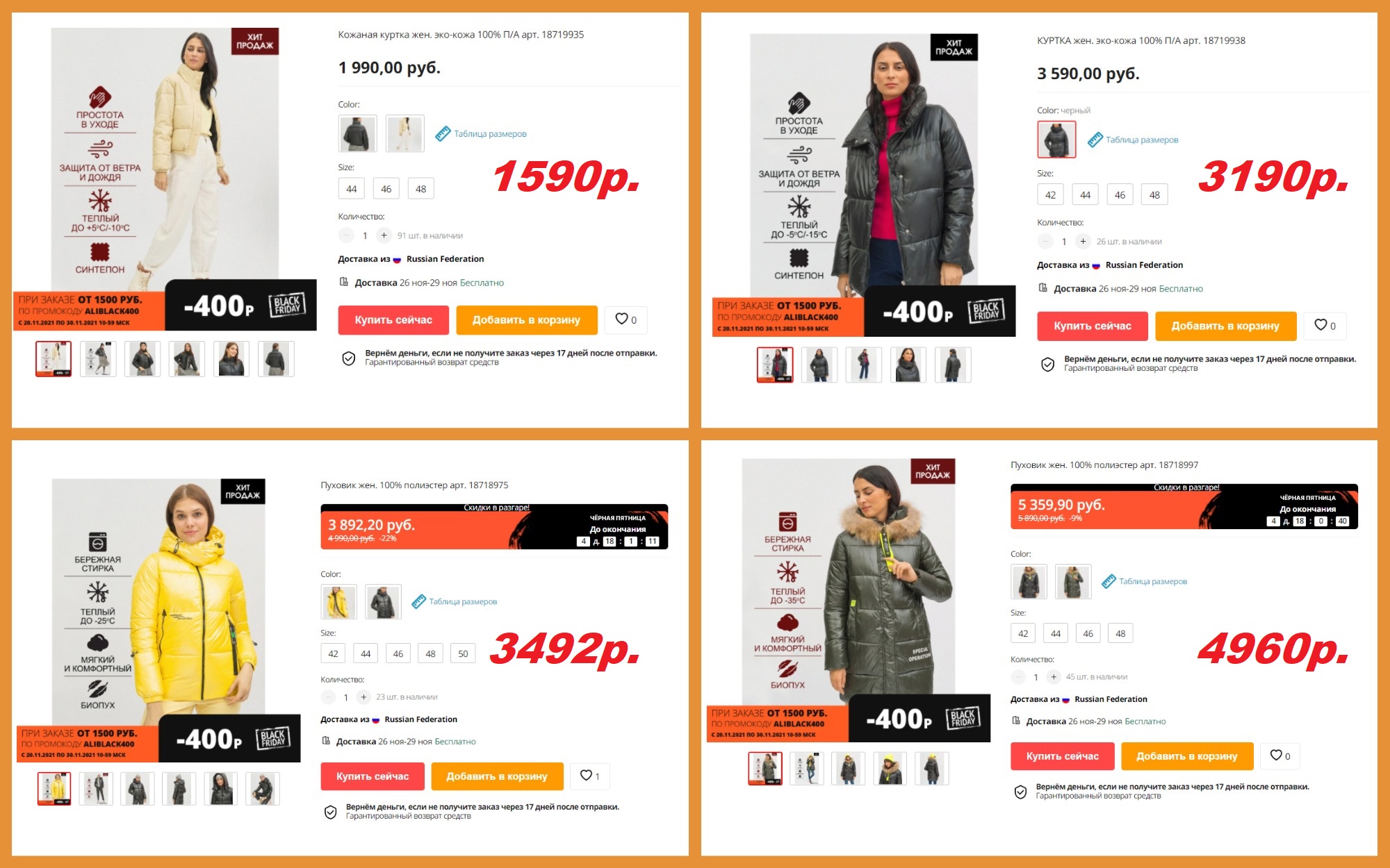Select the black color swatch for jacket 18719935

coord(358,134)
